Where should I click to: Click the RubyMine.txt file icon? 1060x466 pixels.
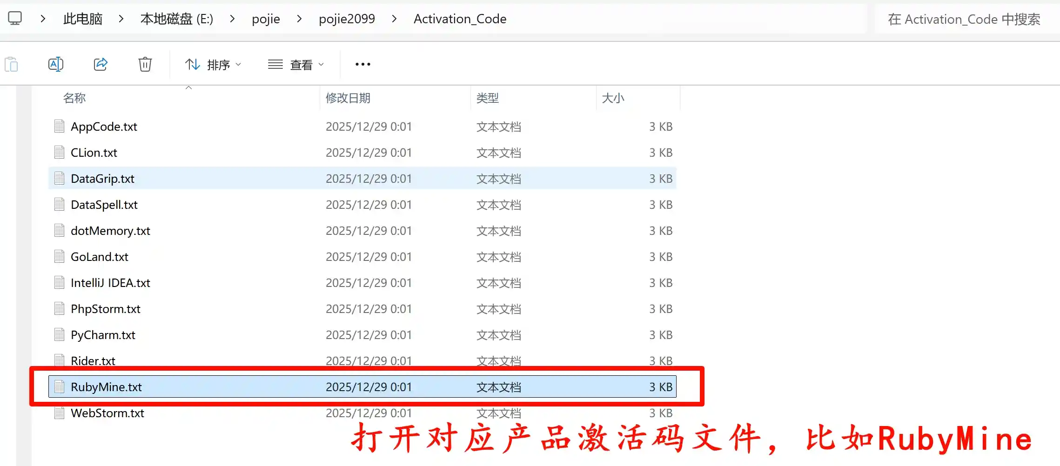(x=59, y=386)
